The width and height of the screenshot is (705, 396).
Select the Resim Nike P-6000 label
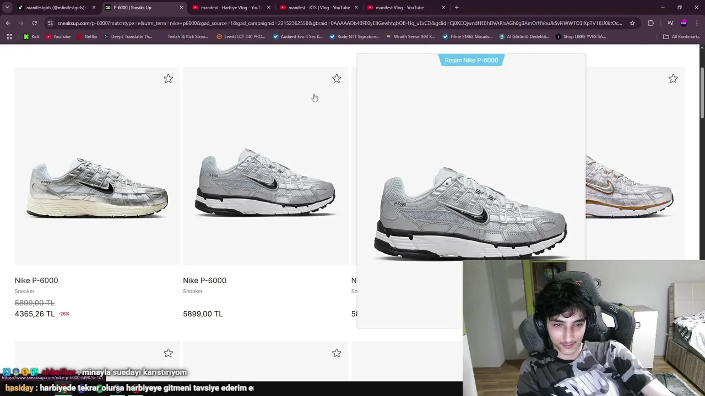pos(471,60)
